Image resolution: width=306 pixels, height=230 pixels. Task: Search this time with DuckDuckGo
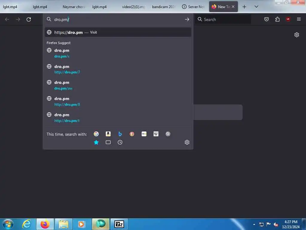(132, 134)
